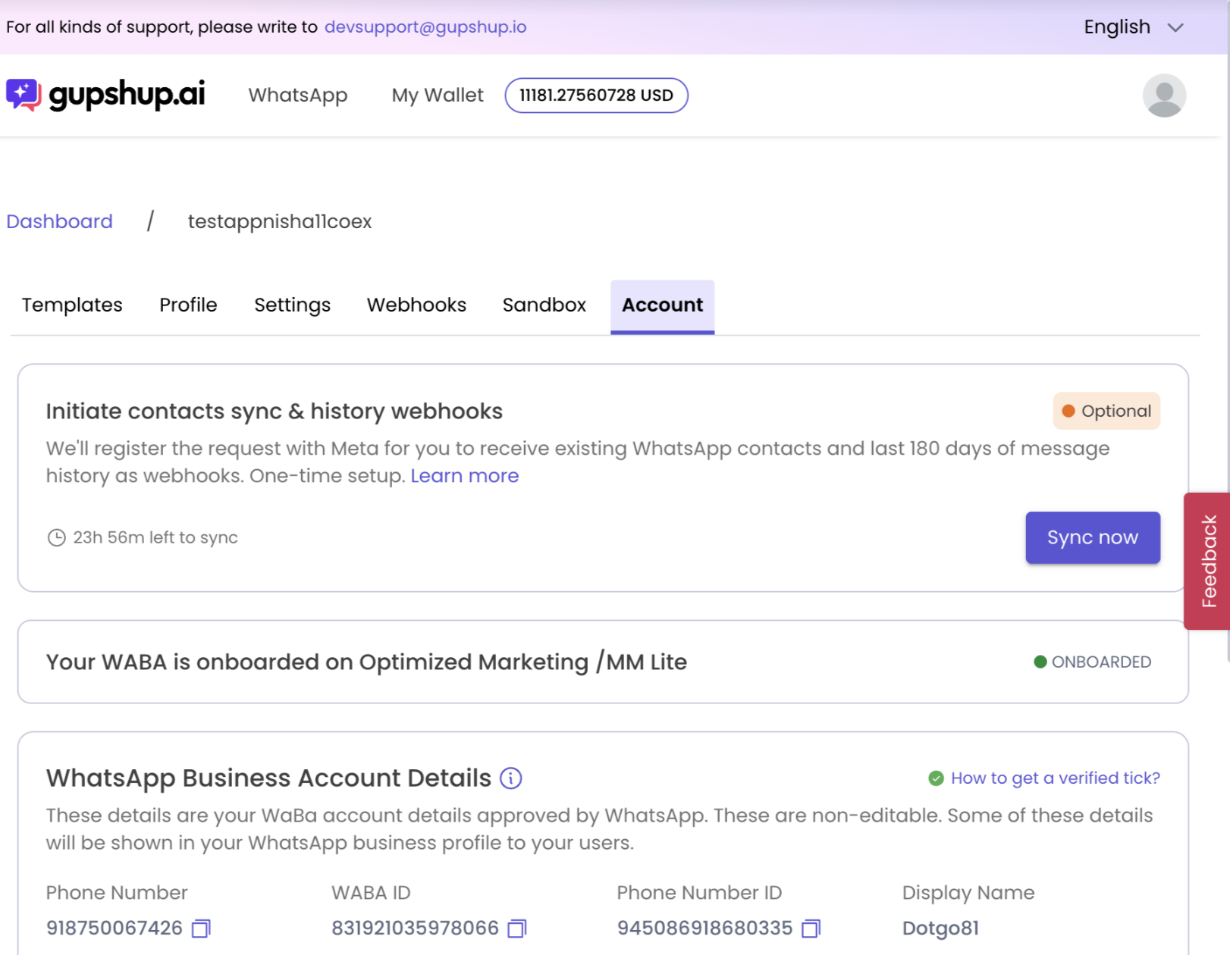Switch to the Profile tab
Screen dimensions: 1230x955
click(x=188, y=305)
